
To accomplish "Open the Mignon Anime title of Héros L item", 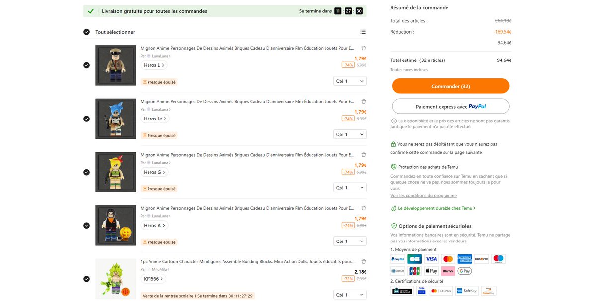I will click(x=247, y=48).
